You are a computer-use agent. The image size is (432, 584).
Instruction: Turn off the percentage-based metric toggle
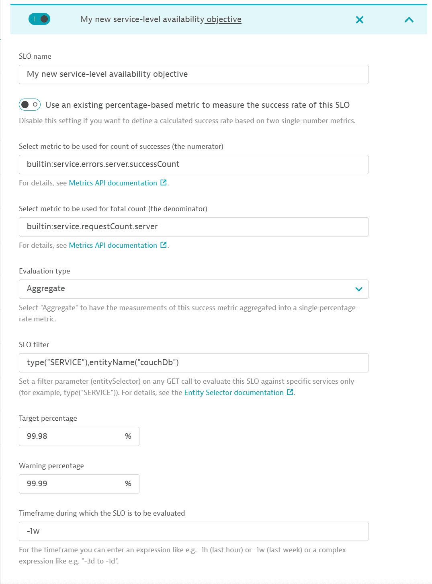click(29, 105)
